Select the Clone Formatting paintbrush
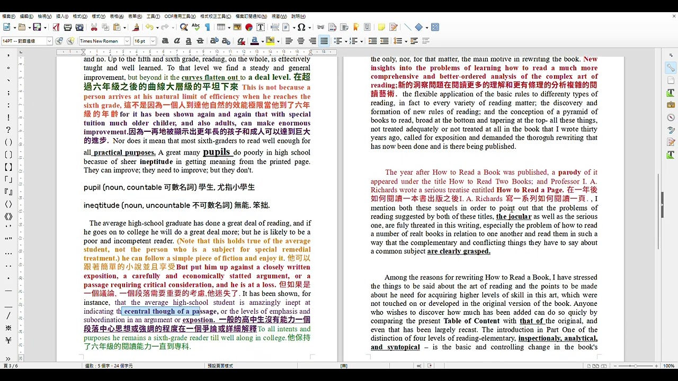678x381 pixels. (x=136, y=27)
